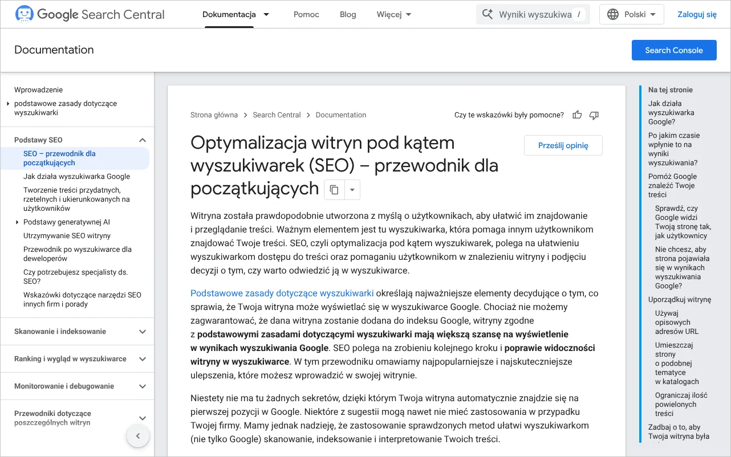
Task: Open Wprowadzenie in the sidebar
Action: [39, 90]
